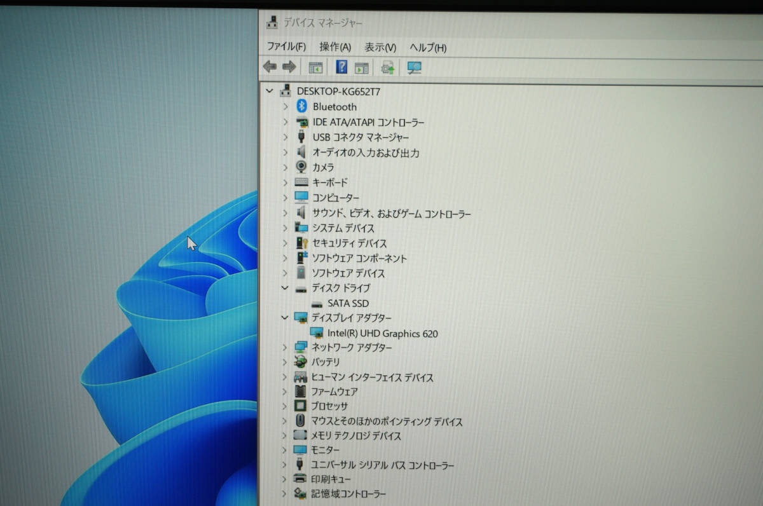763x506 pixels.
Task: Click the Bluetooth icon in the tree
Action: [301, 107]
